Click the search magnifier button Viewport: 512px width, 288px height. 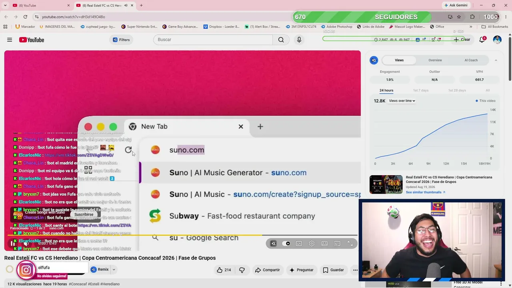pyautogui.click(x=281, y=40)
